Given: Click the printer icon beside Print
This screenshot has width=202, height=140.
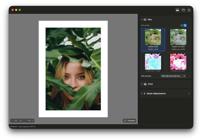Looking at the screenshot, I should tap(145, 84).
